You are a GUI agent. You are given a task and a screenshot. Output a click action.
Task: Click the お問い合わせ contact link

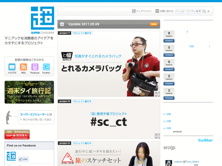pos(164,11)
